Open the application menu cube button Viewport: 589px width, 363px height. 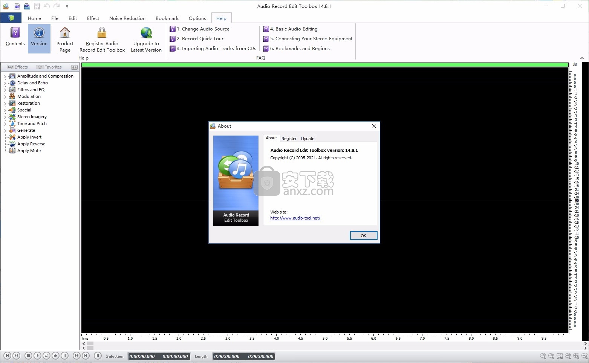click(11, 18)
